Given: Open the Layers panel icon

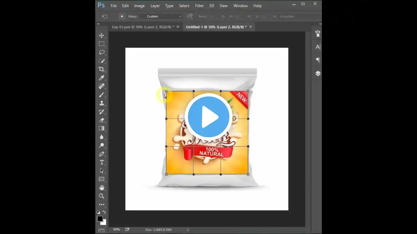Looking at the screenshot, I should click(x=318, y=73).
